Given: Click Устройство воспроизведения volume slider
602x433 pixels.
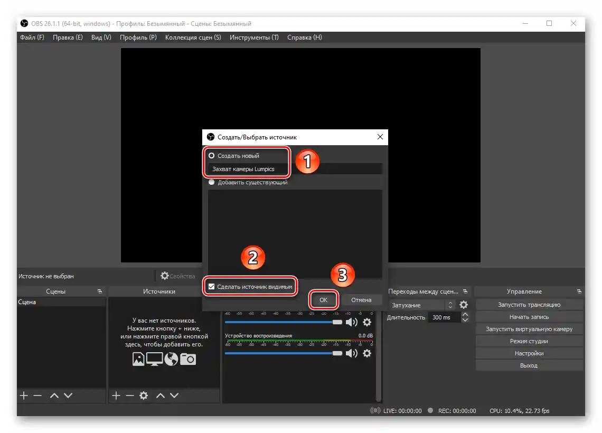Looking at the screenshot, I should pos(284,353).
